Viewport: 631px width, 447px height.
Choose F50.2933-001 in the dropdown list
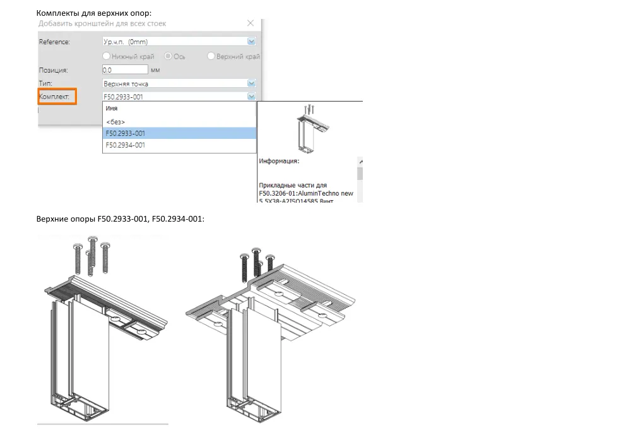179,133
